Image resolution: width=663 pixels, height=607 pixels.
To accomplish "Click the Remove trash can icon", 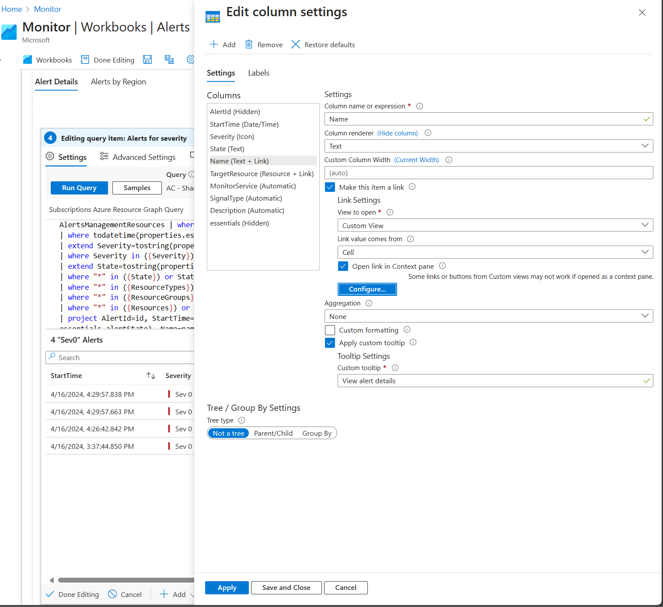I will pyautogui.click(x=249, y=44).
